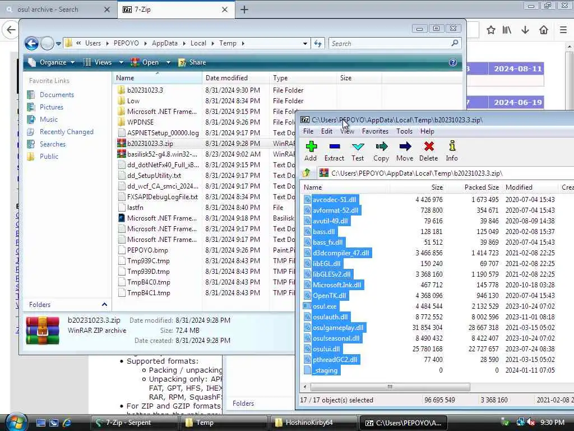Screen dimensions: 574x431
Task: Open the Public favorite link
Action: coord(49,157)
